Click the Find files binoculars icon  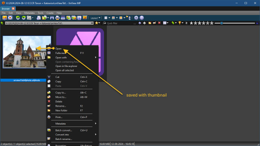click(x=52, y=18)
